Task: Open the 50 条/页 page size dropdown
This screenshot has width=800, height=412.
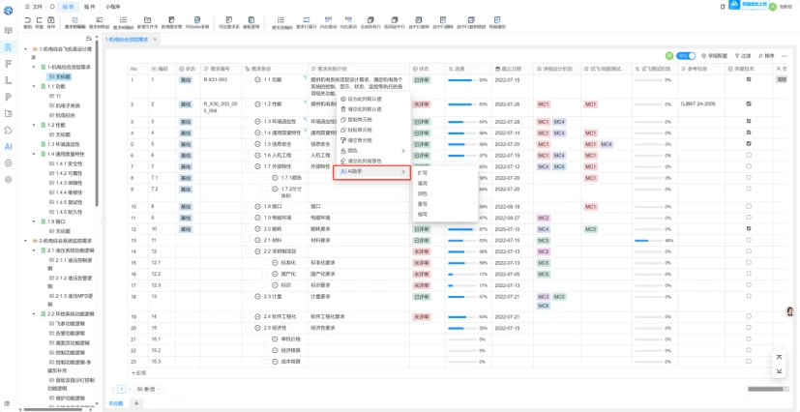Action: (x=150, y=389)
